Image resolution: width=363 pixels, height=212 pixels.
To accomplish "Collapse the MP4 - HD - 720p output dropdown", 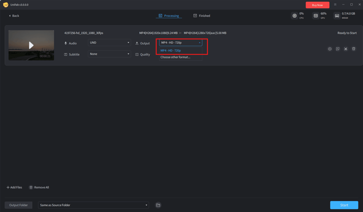I will tap(181, 43).
